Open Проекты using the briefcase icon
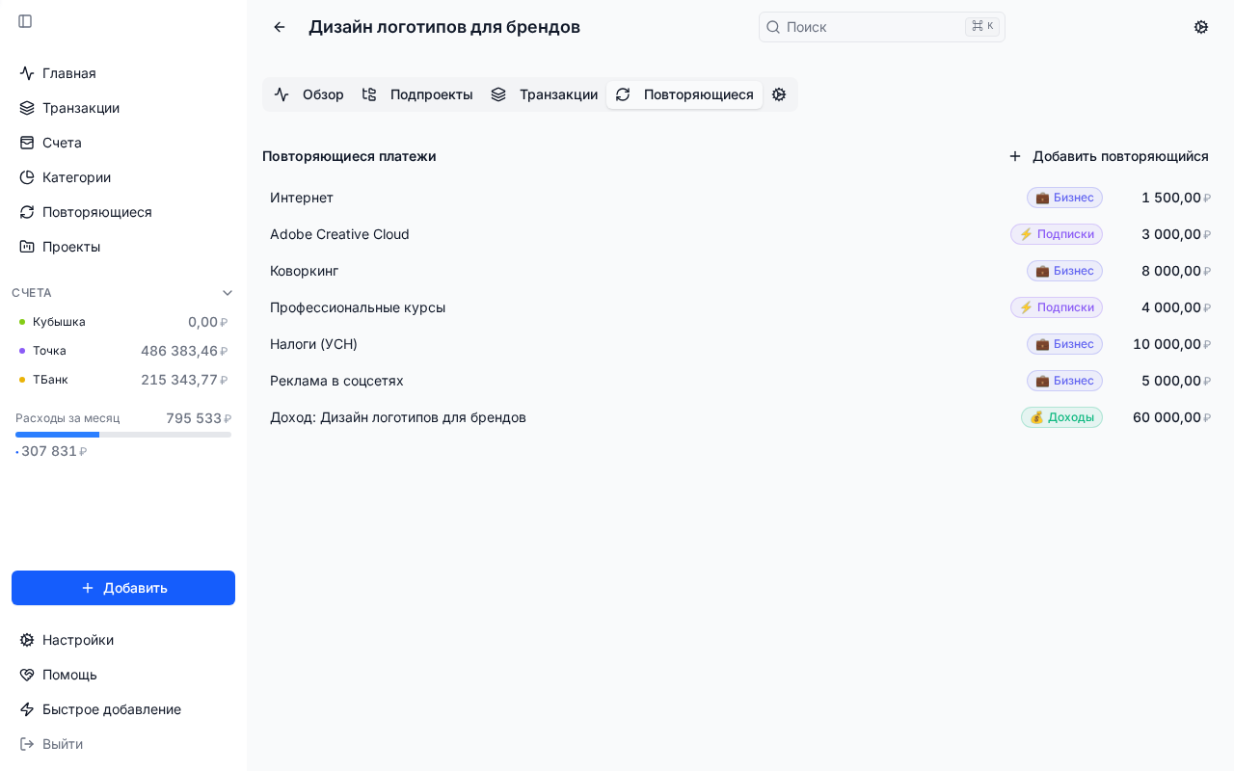 coord(26,247)
